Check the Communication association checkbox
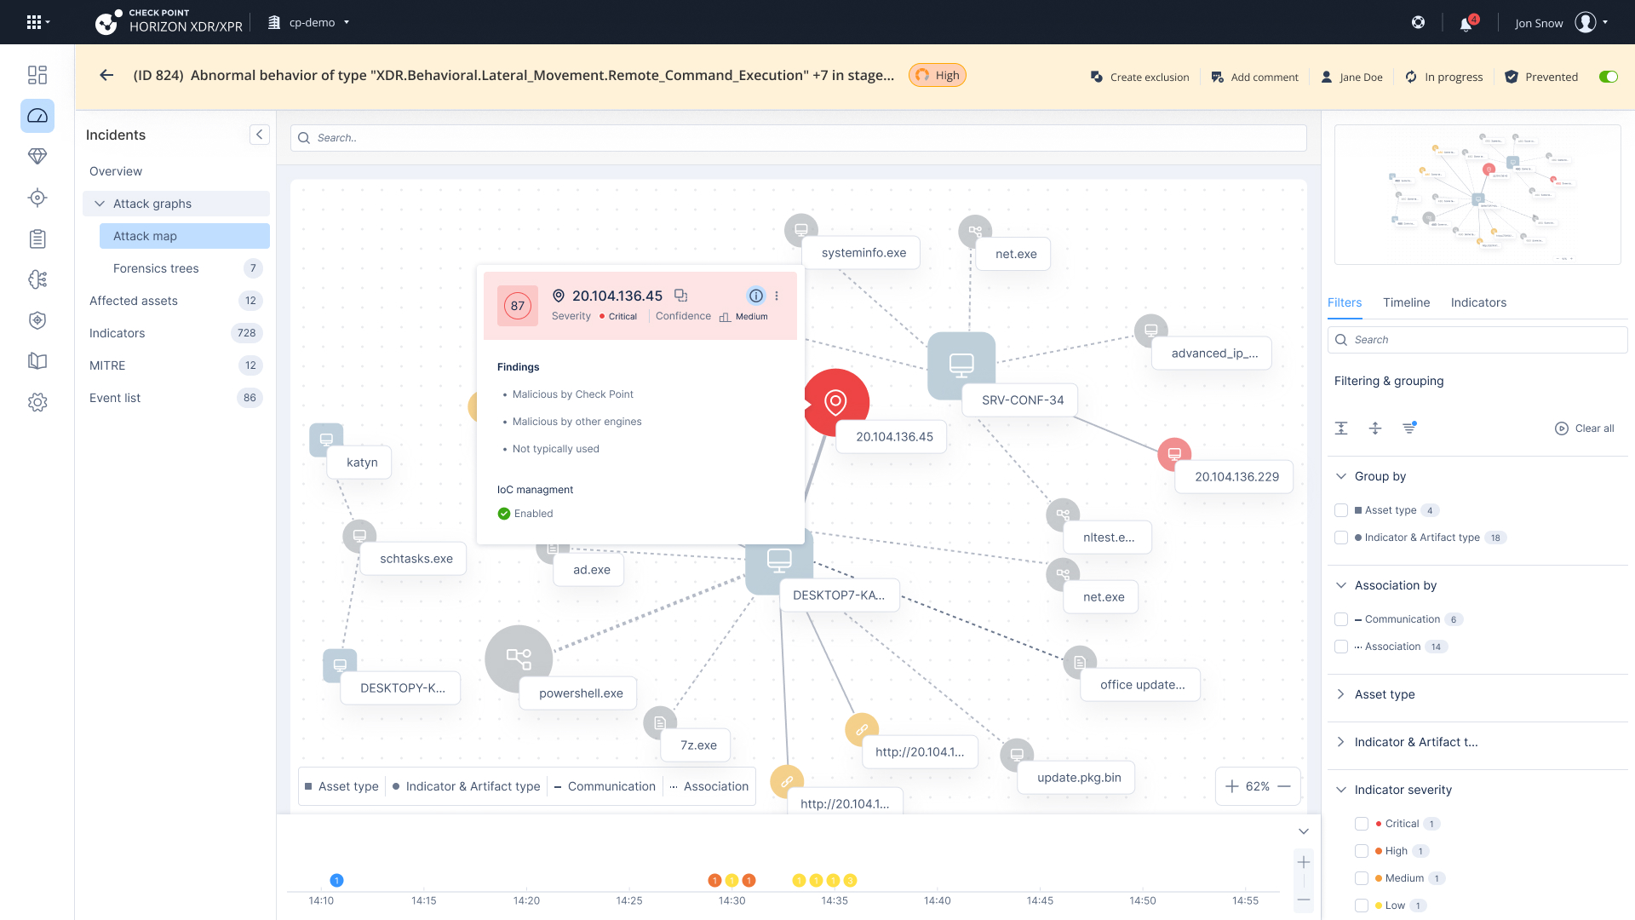This screenshot has width=1635, height=920. click(1341, 619)
